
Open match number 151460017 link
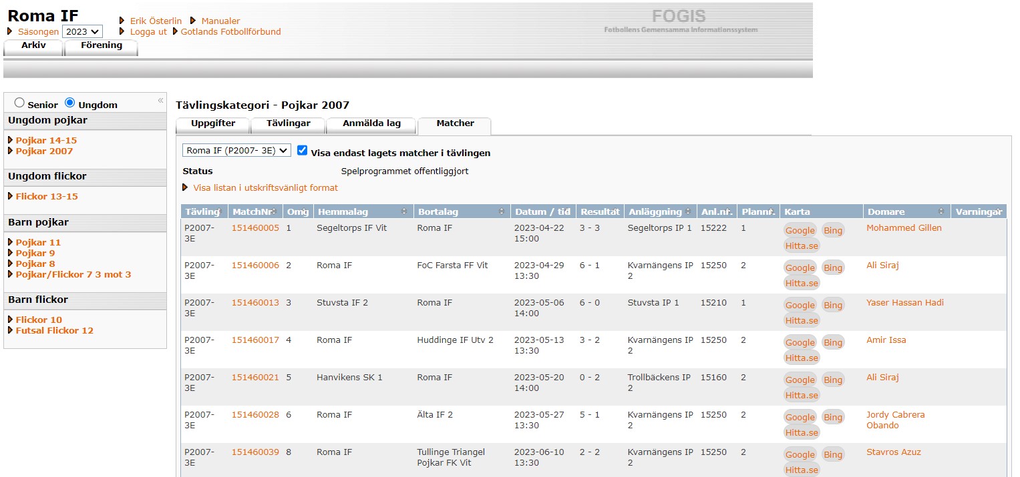[x=255, y=340]
